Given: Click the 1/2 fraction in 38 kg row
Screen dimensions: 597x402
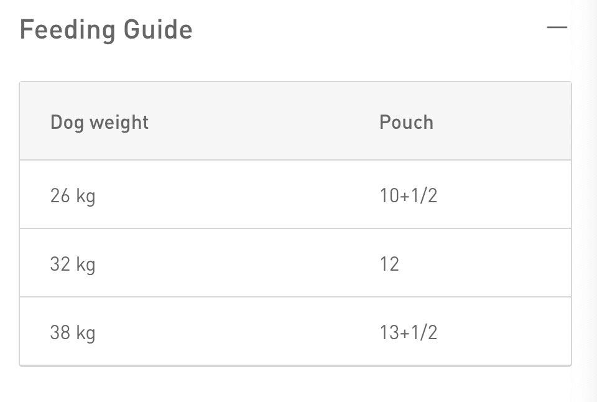Looking at the screenshot, I should pos(424,332).
